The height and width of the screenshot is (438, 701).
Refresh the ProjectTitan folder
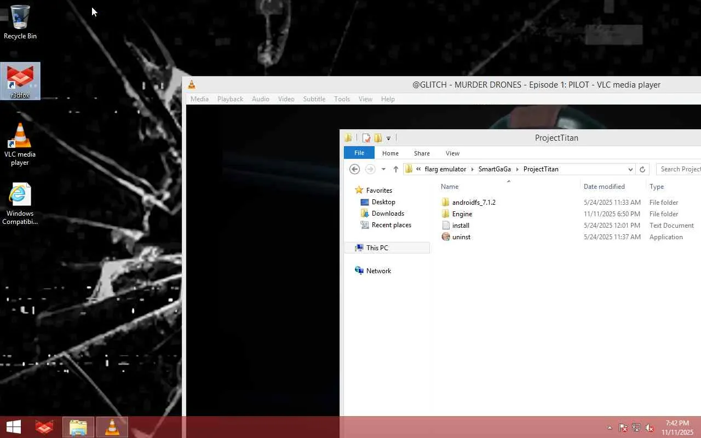643,169
